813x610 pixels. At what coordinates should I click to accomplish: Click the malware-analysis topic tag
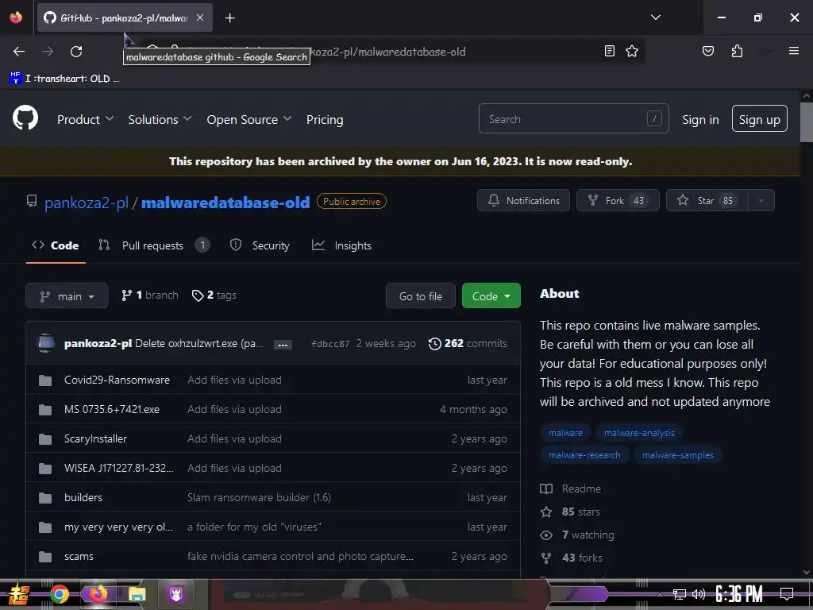[639, 433]
